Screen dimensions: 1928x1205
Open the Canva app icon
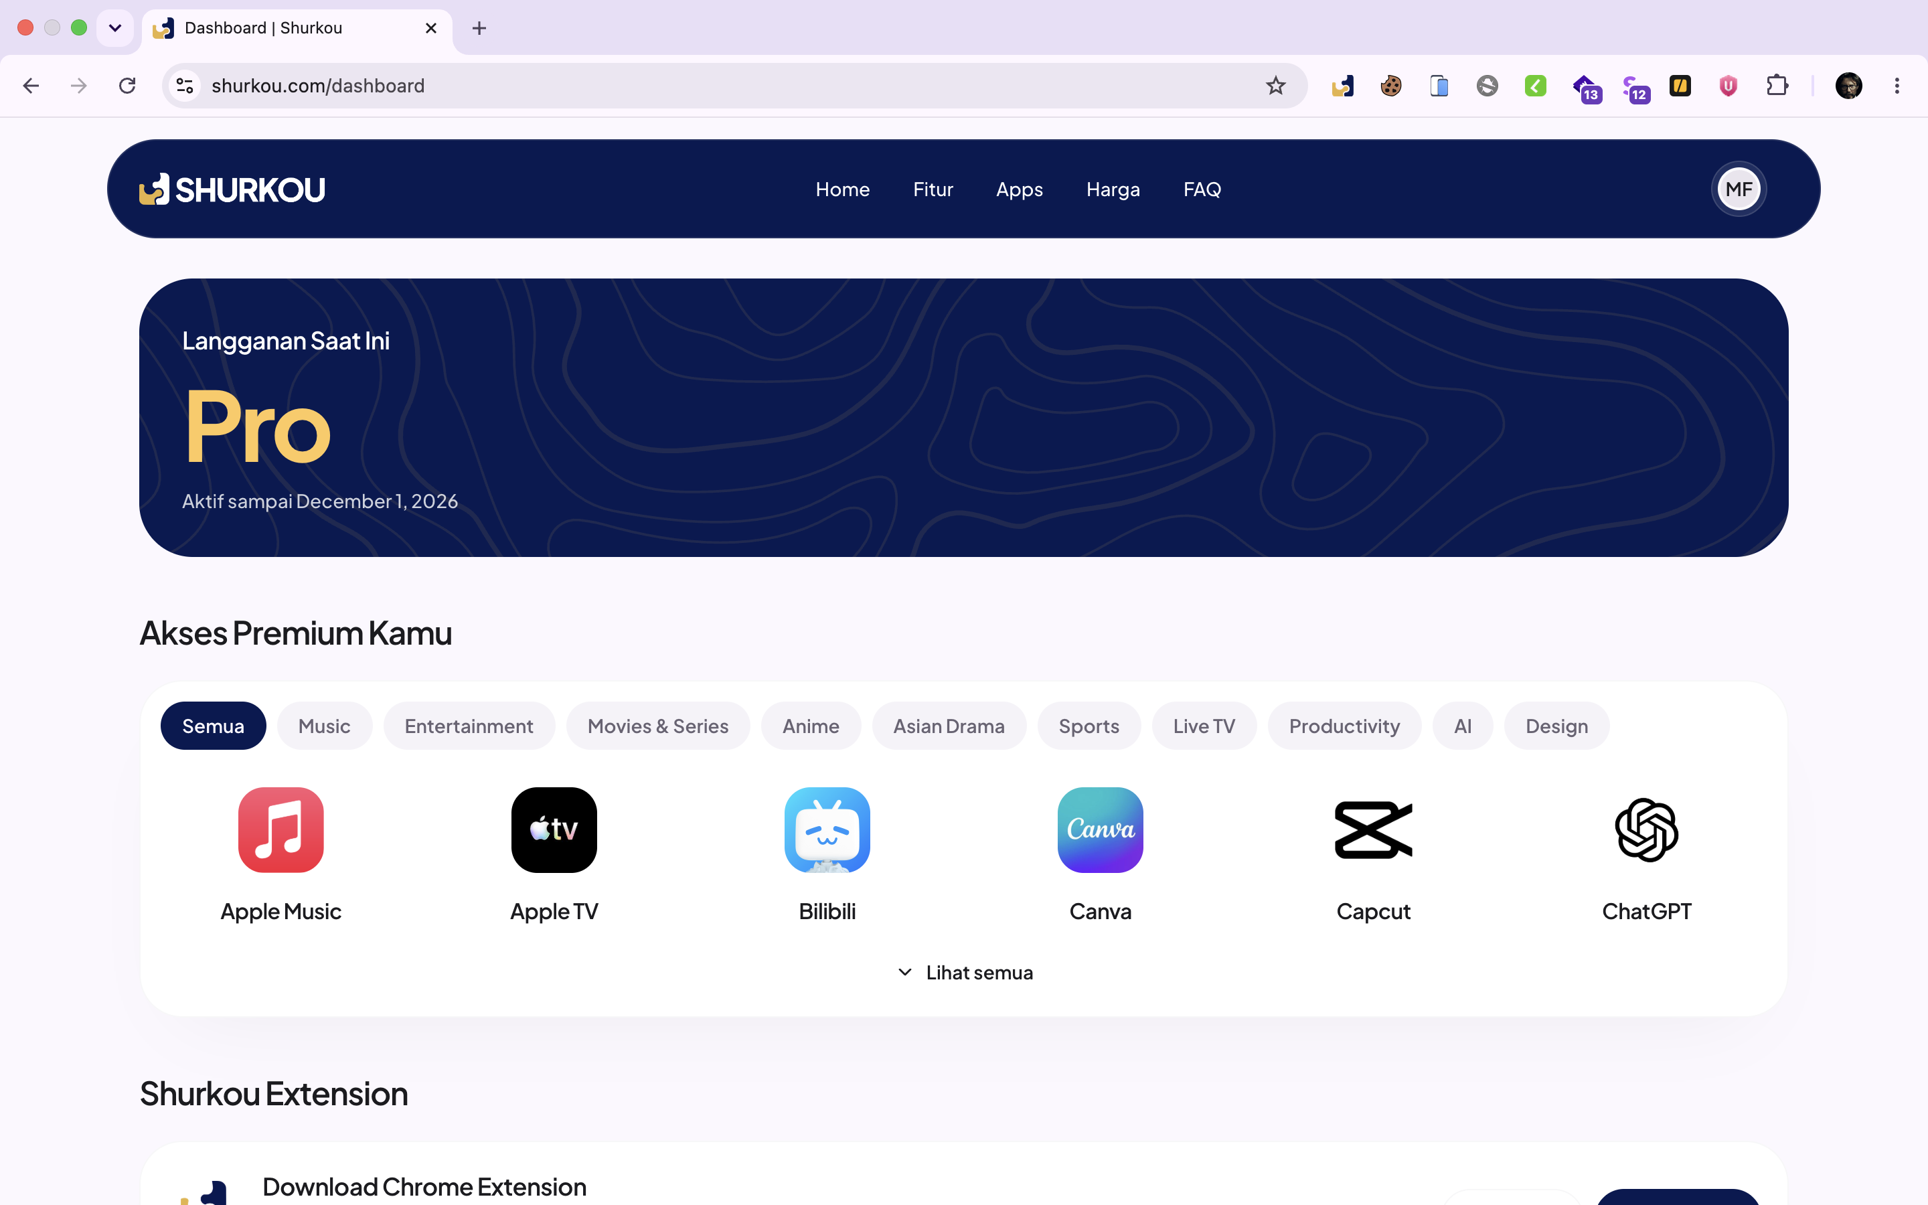(x=1101, y=829)
